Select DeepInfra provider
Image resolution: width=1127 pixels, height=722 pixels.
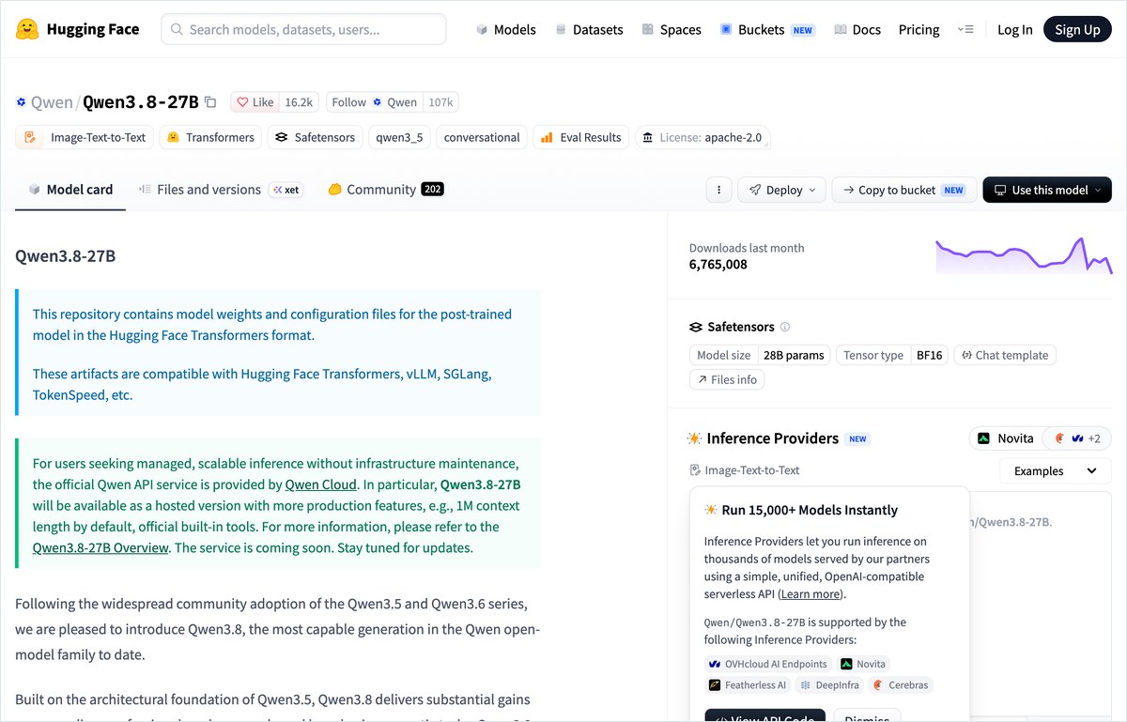(830, 685)
